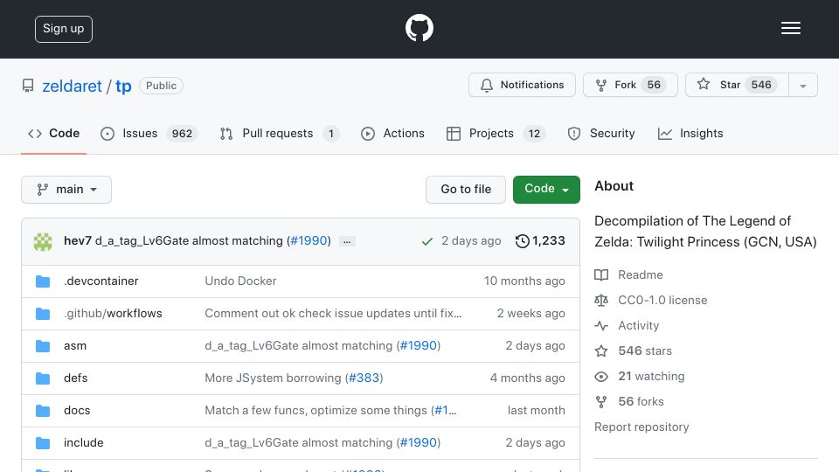This screenshot has width=839, height=472.
Task: Click the docs folder icon
Action: point(43,411)
